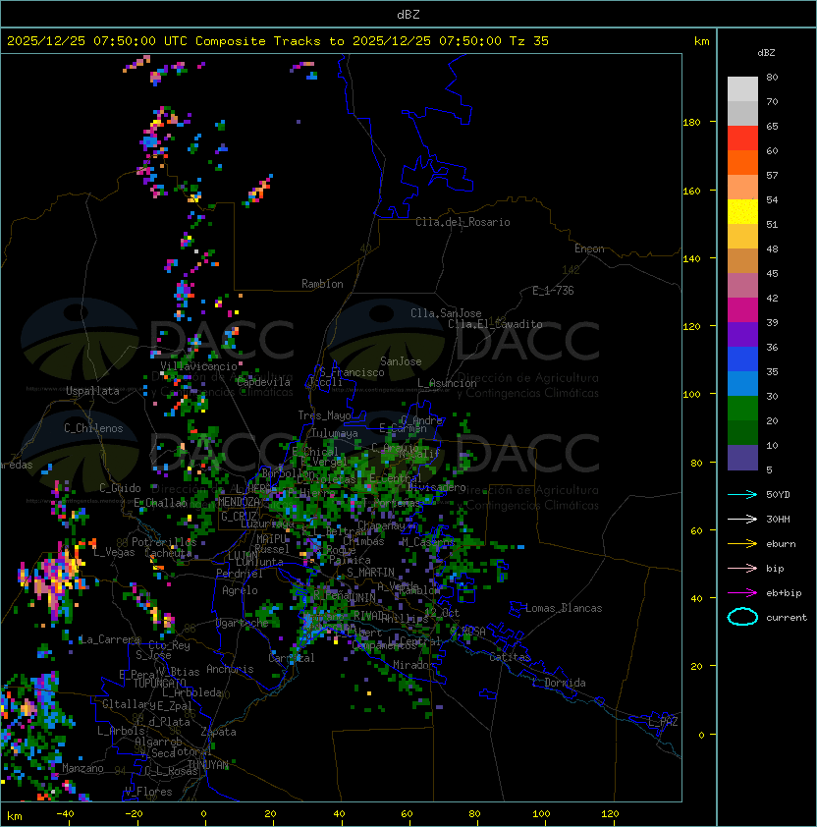Click the Capdevila label on map
817x827 pixels.
263,382
